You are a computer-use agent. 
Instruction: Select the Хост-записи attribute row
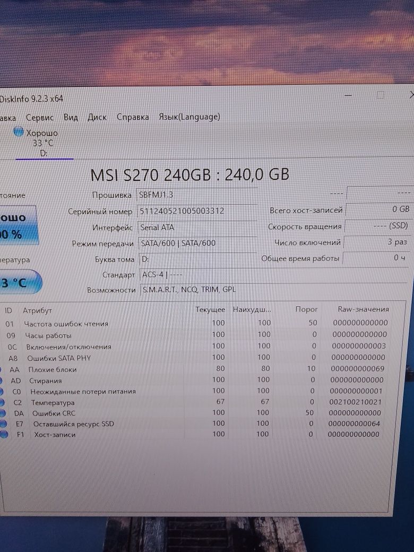pyautogui.click(x=190, y=434)
